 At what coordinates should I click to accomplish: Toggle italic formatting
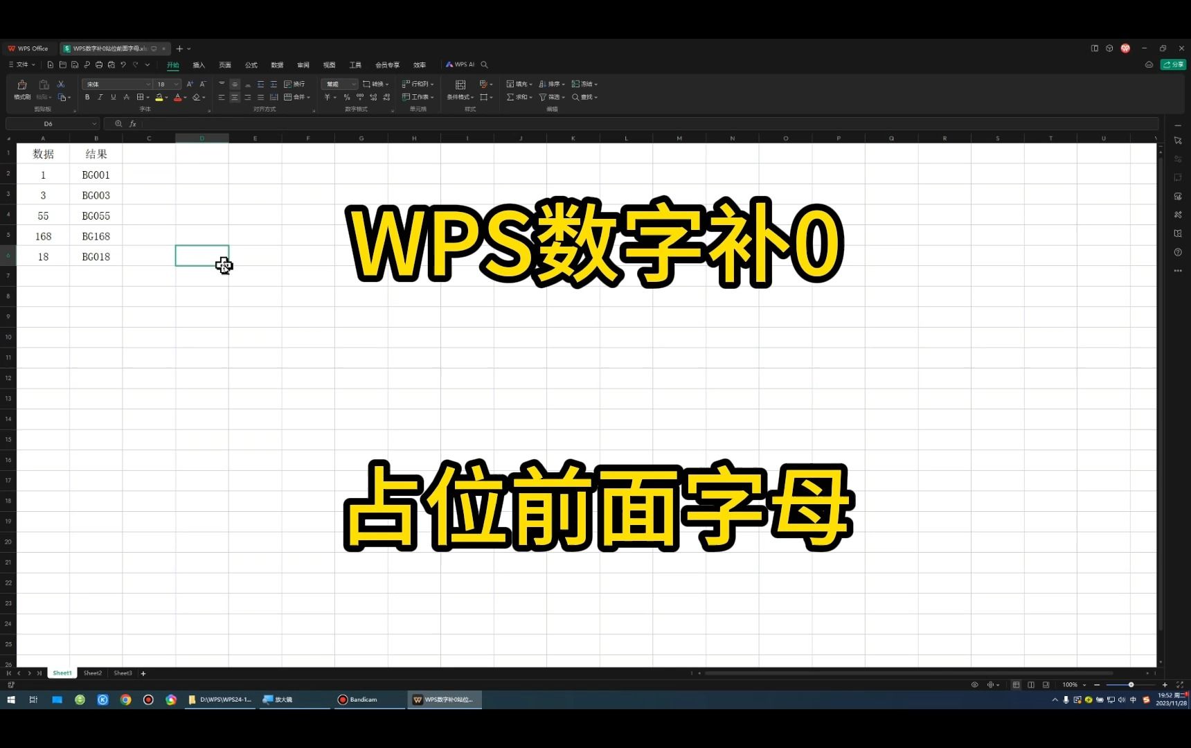click(x=100, y=97)
